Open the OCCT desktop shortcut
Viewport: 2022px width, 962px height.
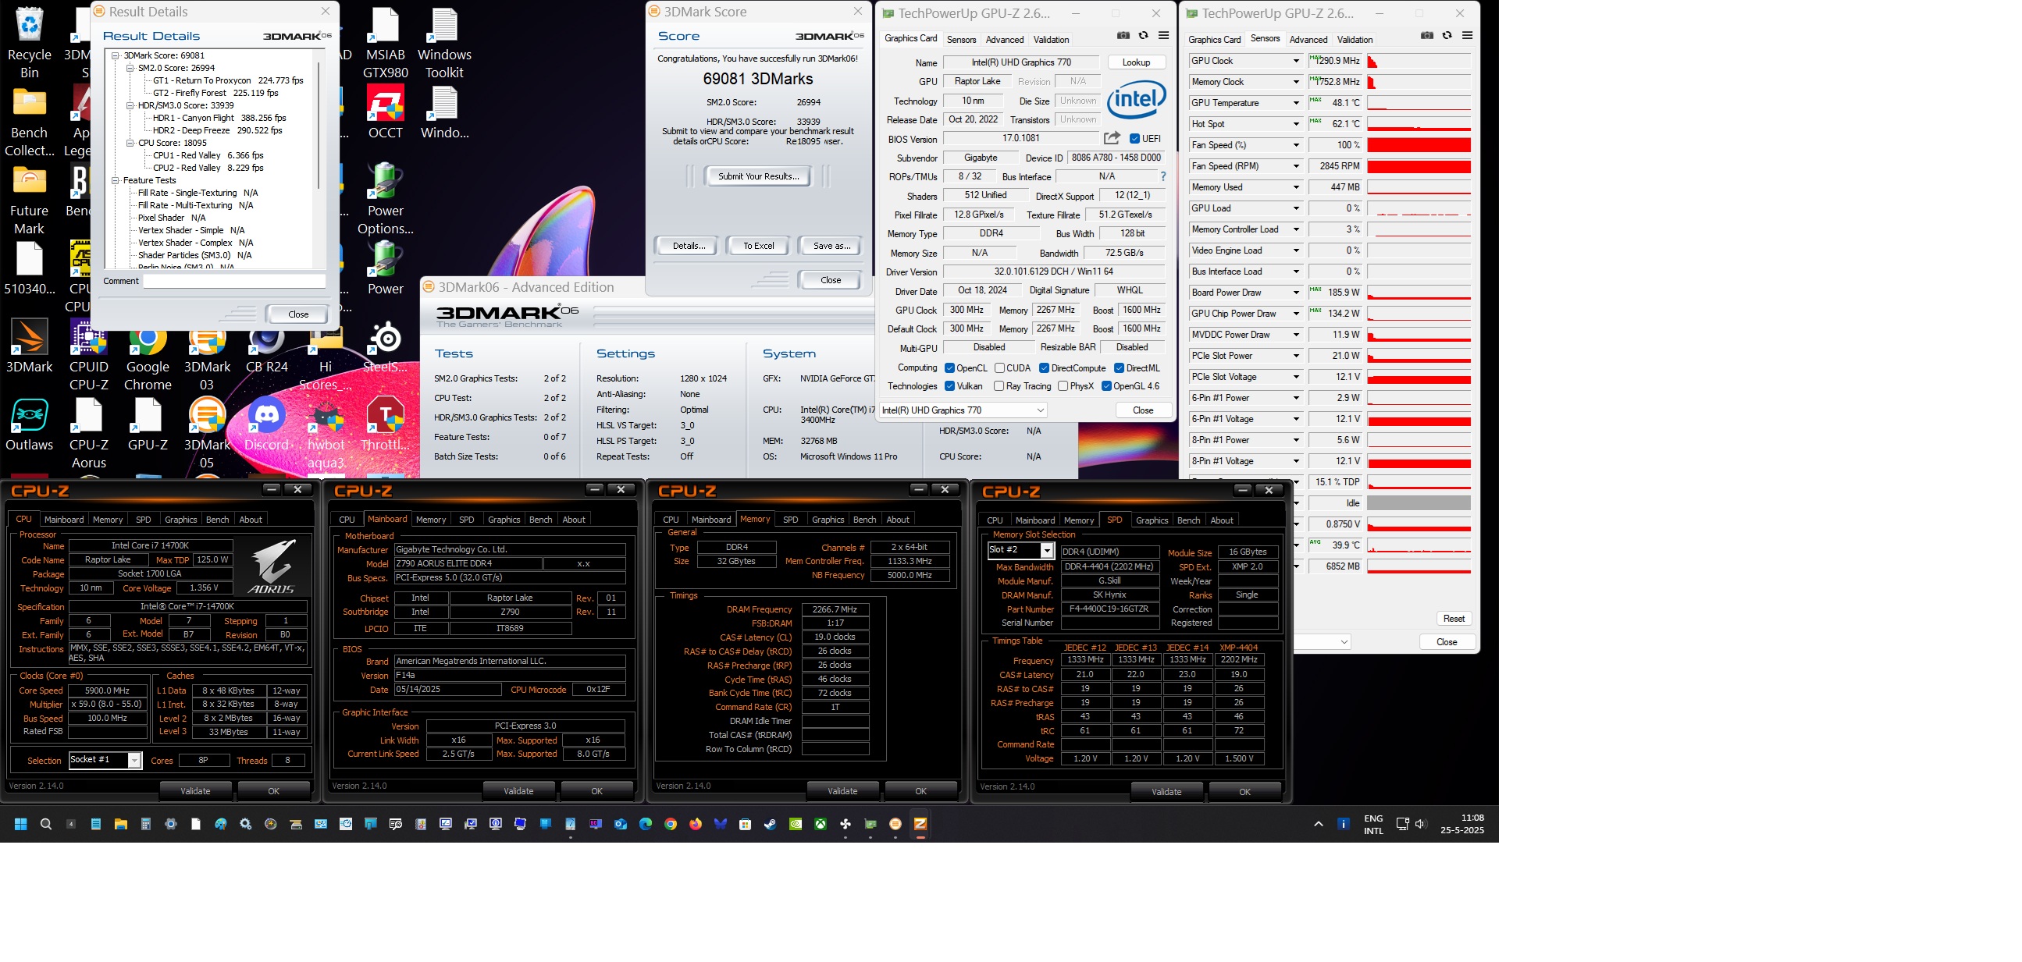click(x=386, y=112)
